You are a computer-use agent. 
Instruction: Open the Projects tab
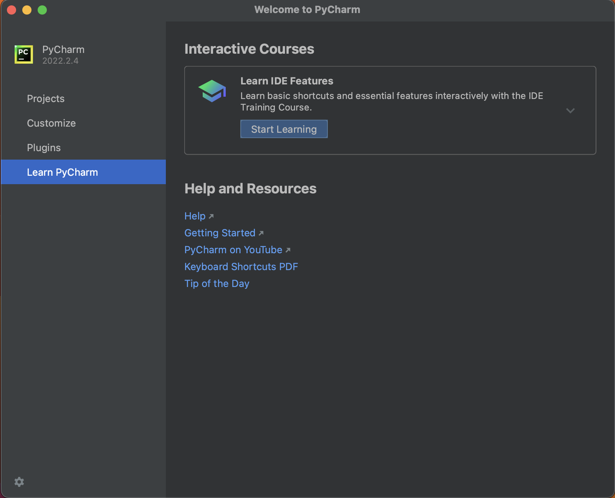(83, 99)
